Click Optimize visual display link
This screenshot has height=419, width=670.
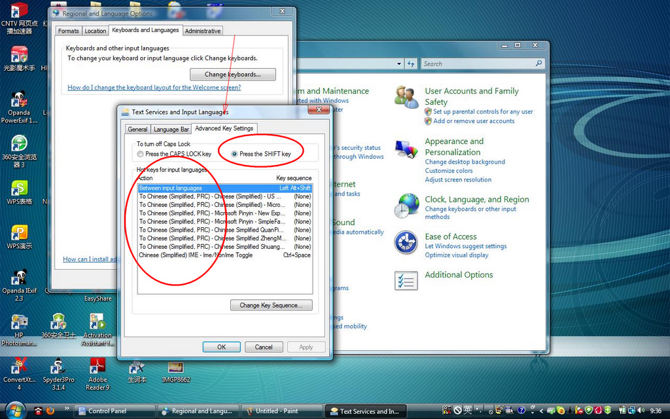[456, 255]
